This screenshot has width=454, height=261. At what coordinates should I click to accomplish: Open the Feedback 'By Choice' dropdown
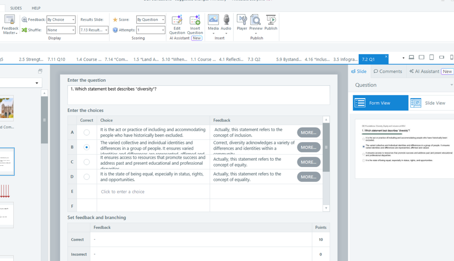[61, 20]
